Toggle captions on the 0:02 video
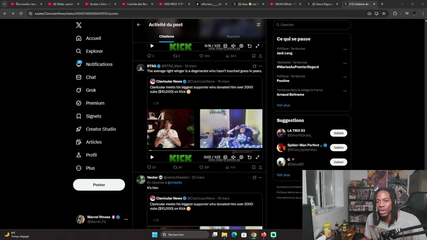 [x=225, y=157]
